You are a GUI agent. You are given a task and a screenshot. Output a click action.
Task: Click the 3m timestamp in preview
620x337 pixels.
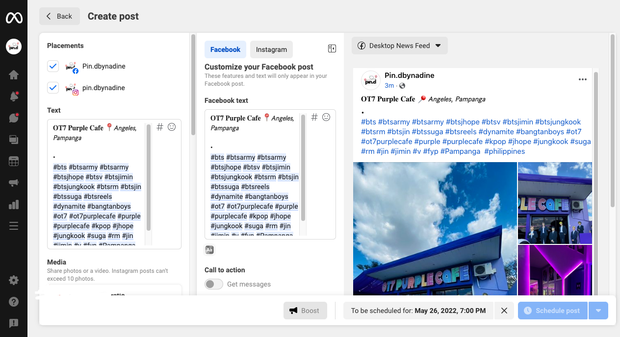389,86
